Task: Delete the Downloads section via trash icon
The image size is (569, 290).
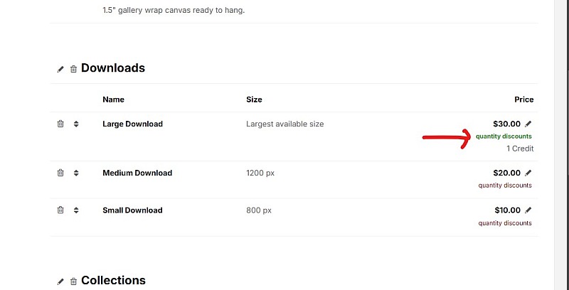Action: (x=74, y=69)
